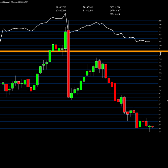Click the 96 price axis label

(160, 94)
